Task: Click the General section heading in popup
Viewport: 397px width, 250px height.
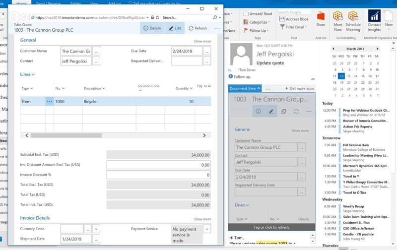Action: (28, 40)
